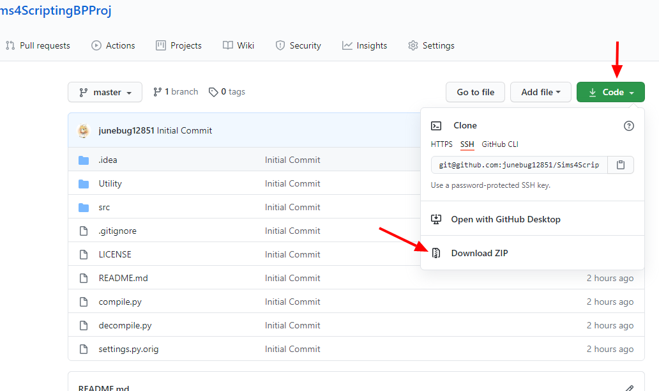Viewport: 659px width, 391px height.
Task: Open Security shield icon
Action: [280, 45]
